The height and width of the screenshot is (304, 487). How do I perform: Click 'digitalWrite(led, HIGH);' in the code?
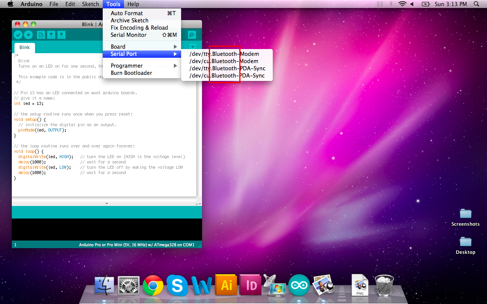pyautogui.click(x=46, y=157)
